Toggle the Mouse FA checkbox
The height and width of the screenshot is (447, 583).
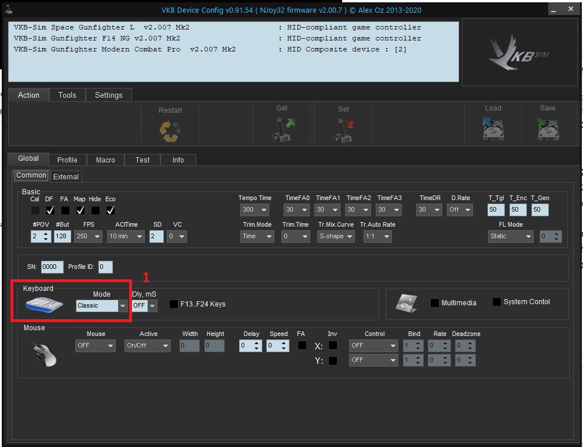(302, 345)
